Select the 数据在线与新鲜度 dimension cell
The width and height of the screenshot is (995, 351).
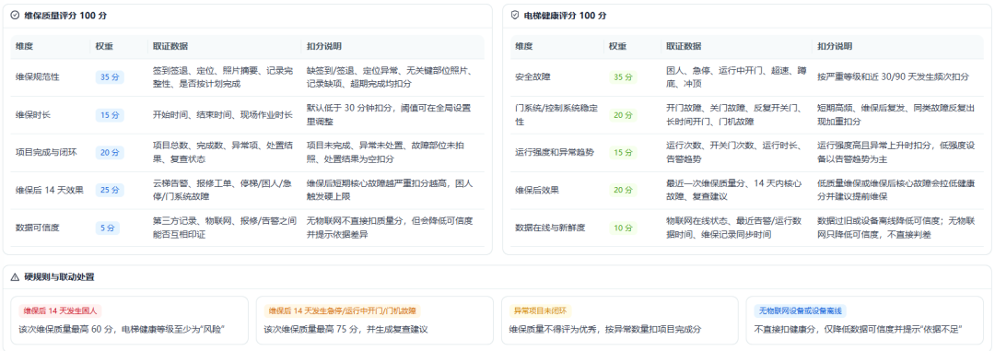click(549, 228)
